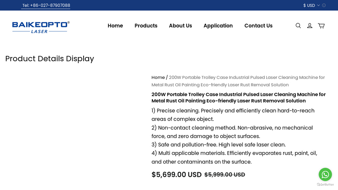
Task: Open the Products menu item
Action: 146,26
